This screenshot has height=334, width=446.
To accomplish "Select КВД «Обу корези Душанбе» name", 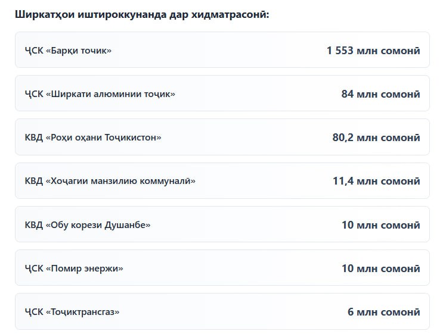I will click(x=88, y=225).
